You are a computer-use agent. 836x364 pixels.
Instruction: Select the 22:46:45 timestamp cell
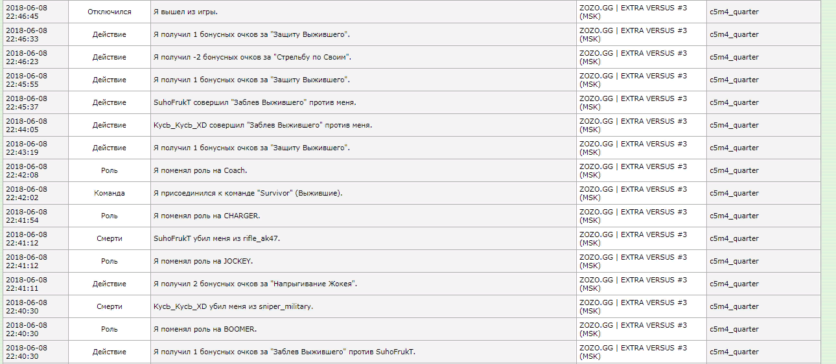[36, 12]
